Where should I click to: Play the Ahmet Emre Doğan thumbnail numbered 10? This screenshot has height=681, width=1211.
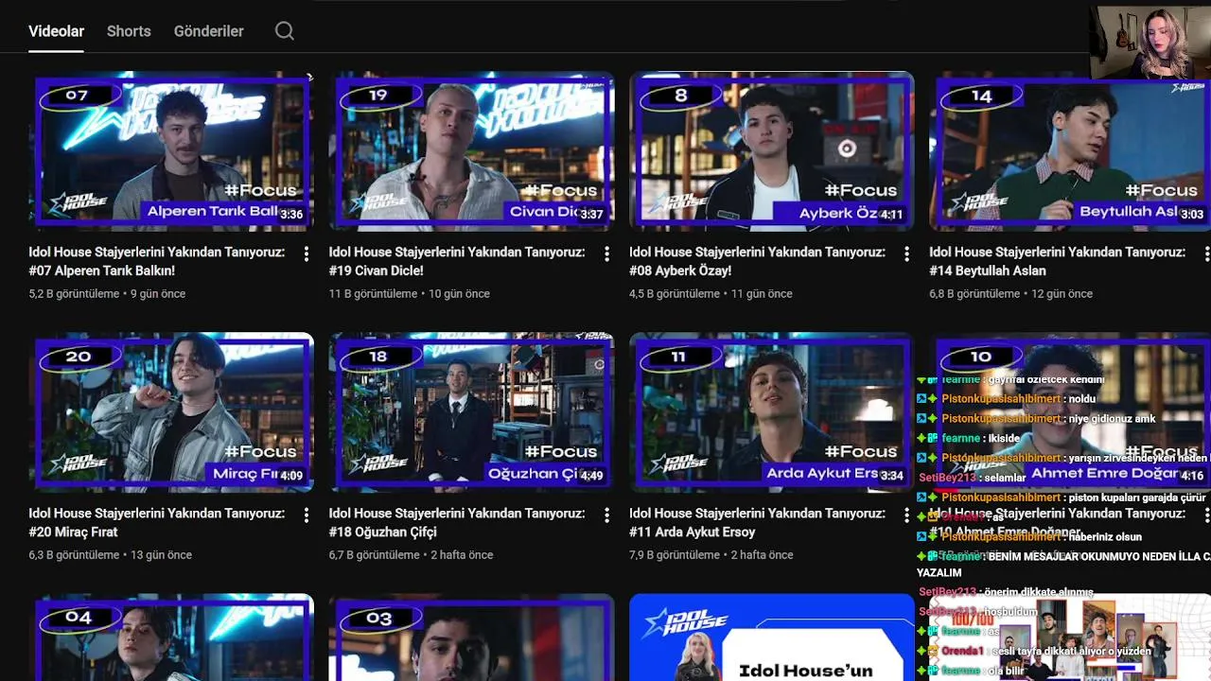coord(1070,412)
